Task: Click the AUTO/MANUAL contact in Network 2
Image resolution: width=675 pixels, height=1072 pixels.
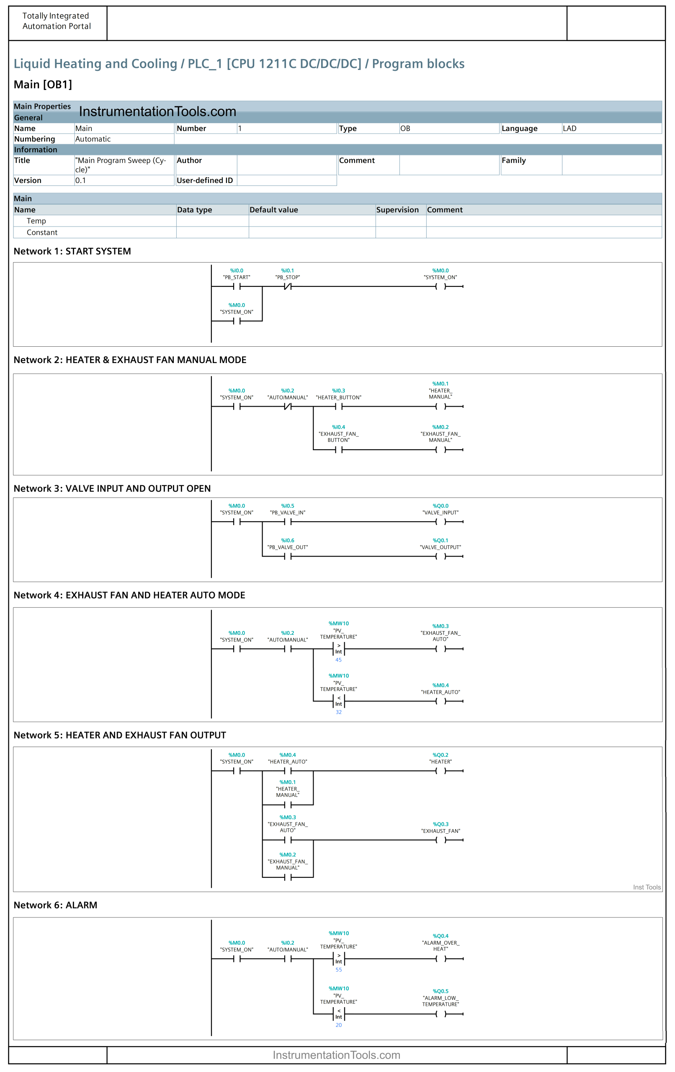Action: [x=288, y=407]
